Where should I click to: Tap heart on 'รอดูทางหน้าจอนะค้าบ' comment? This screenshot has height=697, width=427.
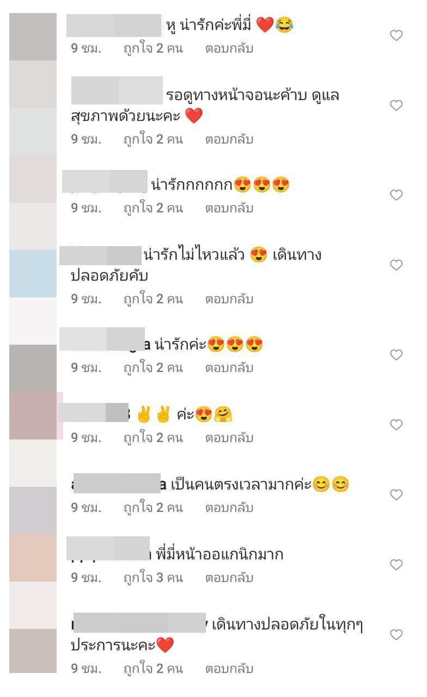coord(396,105)
